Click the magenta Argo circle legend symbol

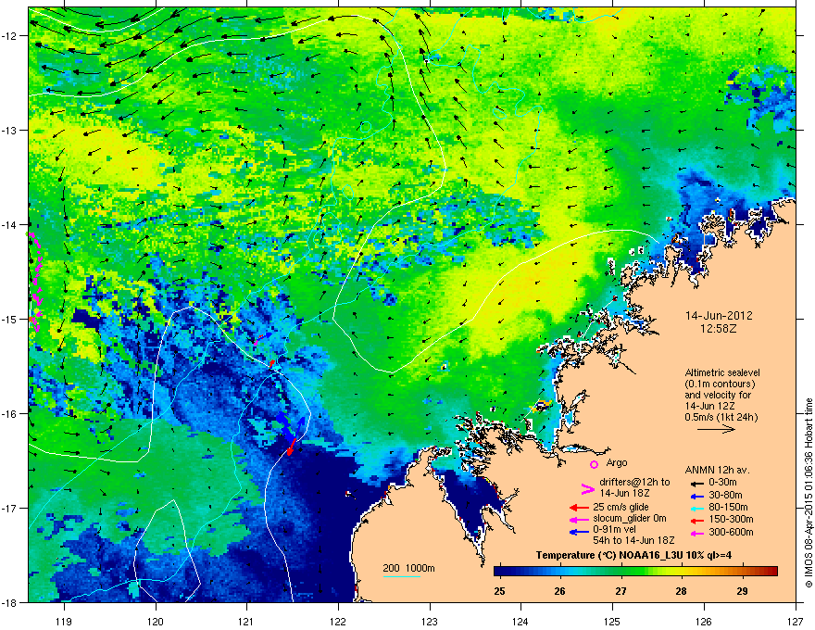tap(594, 464)
